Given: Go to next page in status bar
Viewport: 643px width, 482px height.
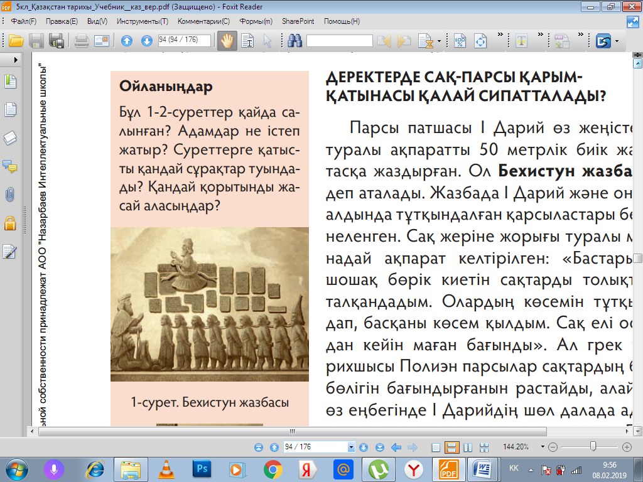Looking at the screenshot, I should pyautogui.click(x=364, y=447).
